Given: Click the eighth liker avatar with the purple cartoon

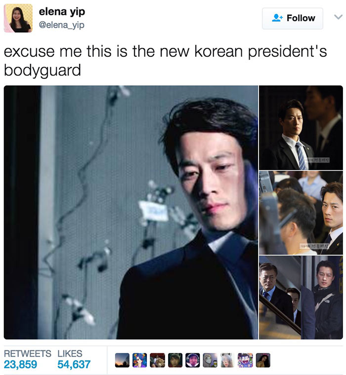Looking at the screenshot, I should [246, 360].
